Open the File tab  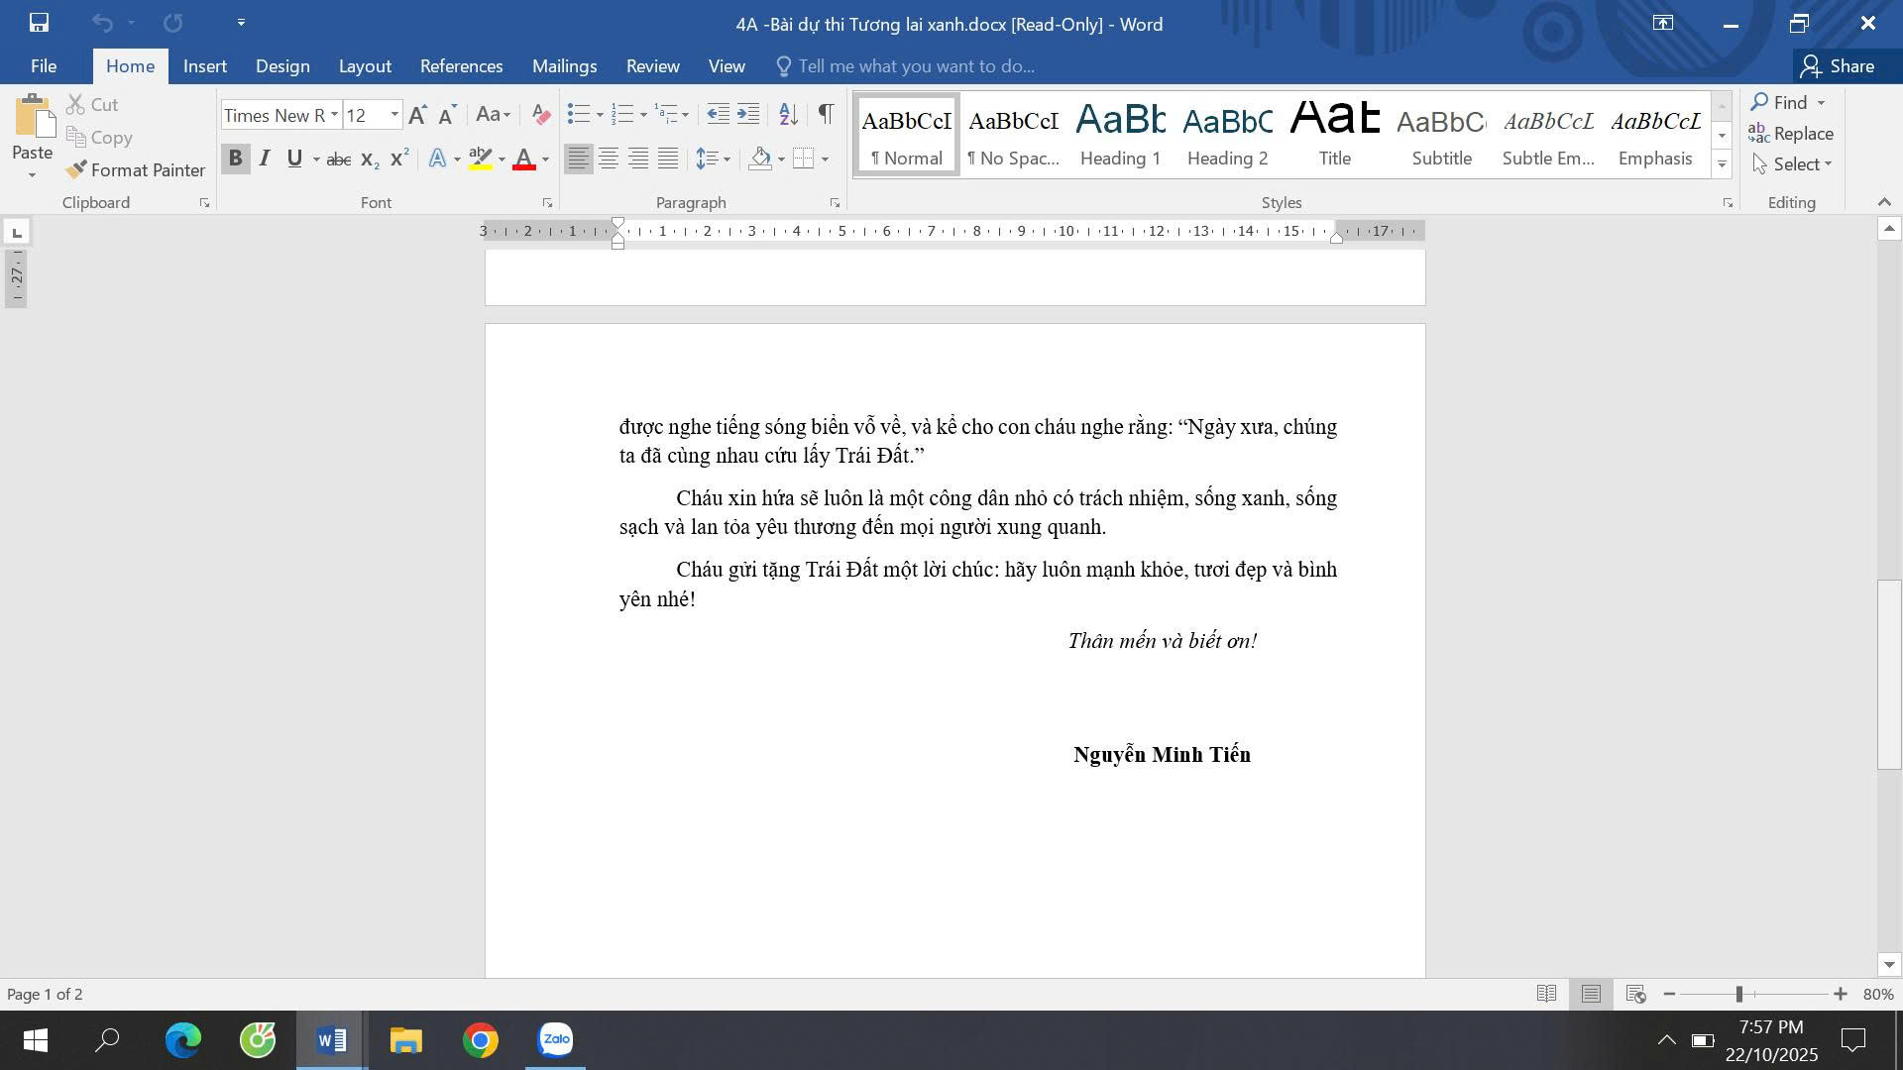point(44,66)
